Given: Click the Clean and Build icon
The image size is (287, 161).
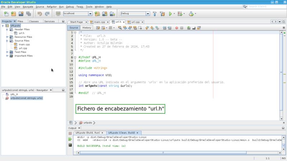Looking at the screenshot, I should click(x=162, y=14).
